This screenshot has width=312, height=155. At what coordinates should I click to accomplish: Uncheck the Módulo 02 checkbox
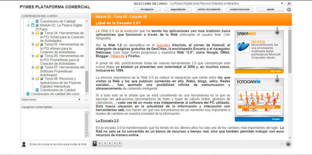37,25
